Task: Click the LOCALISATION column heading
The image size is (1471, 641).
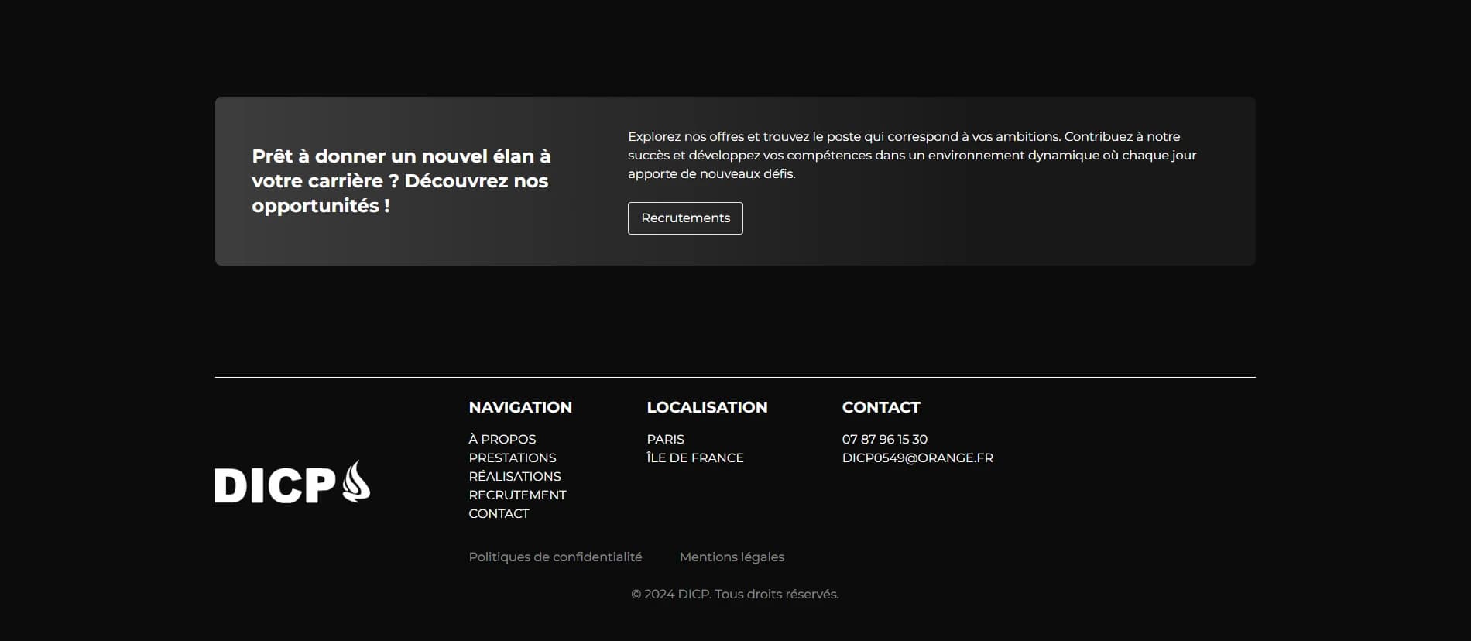Action: [707, 407]
